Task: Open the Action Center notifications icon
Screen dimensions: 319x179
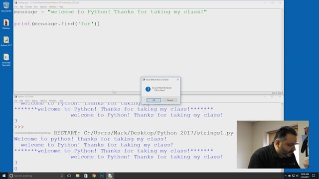Action: (314, 176)
